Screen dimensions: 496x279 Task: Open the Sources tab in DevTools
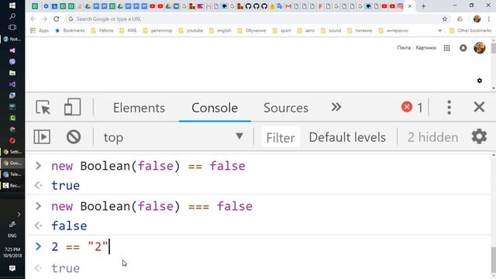(286, 108)
